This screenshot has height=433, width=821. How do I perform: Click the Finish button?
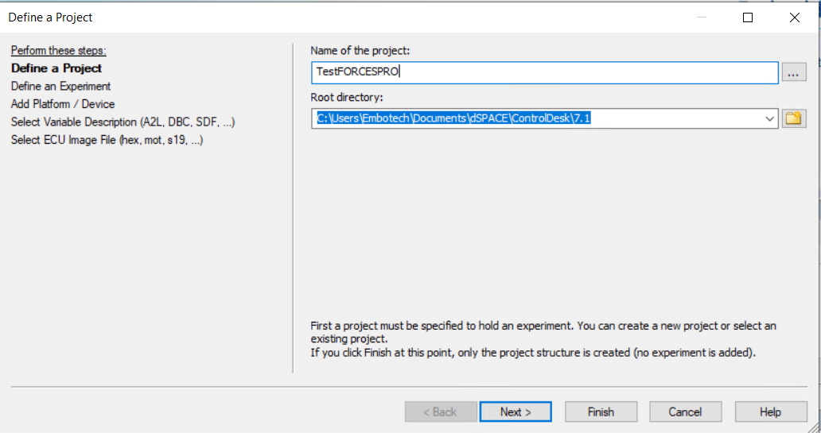coord(601,412)
